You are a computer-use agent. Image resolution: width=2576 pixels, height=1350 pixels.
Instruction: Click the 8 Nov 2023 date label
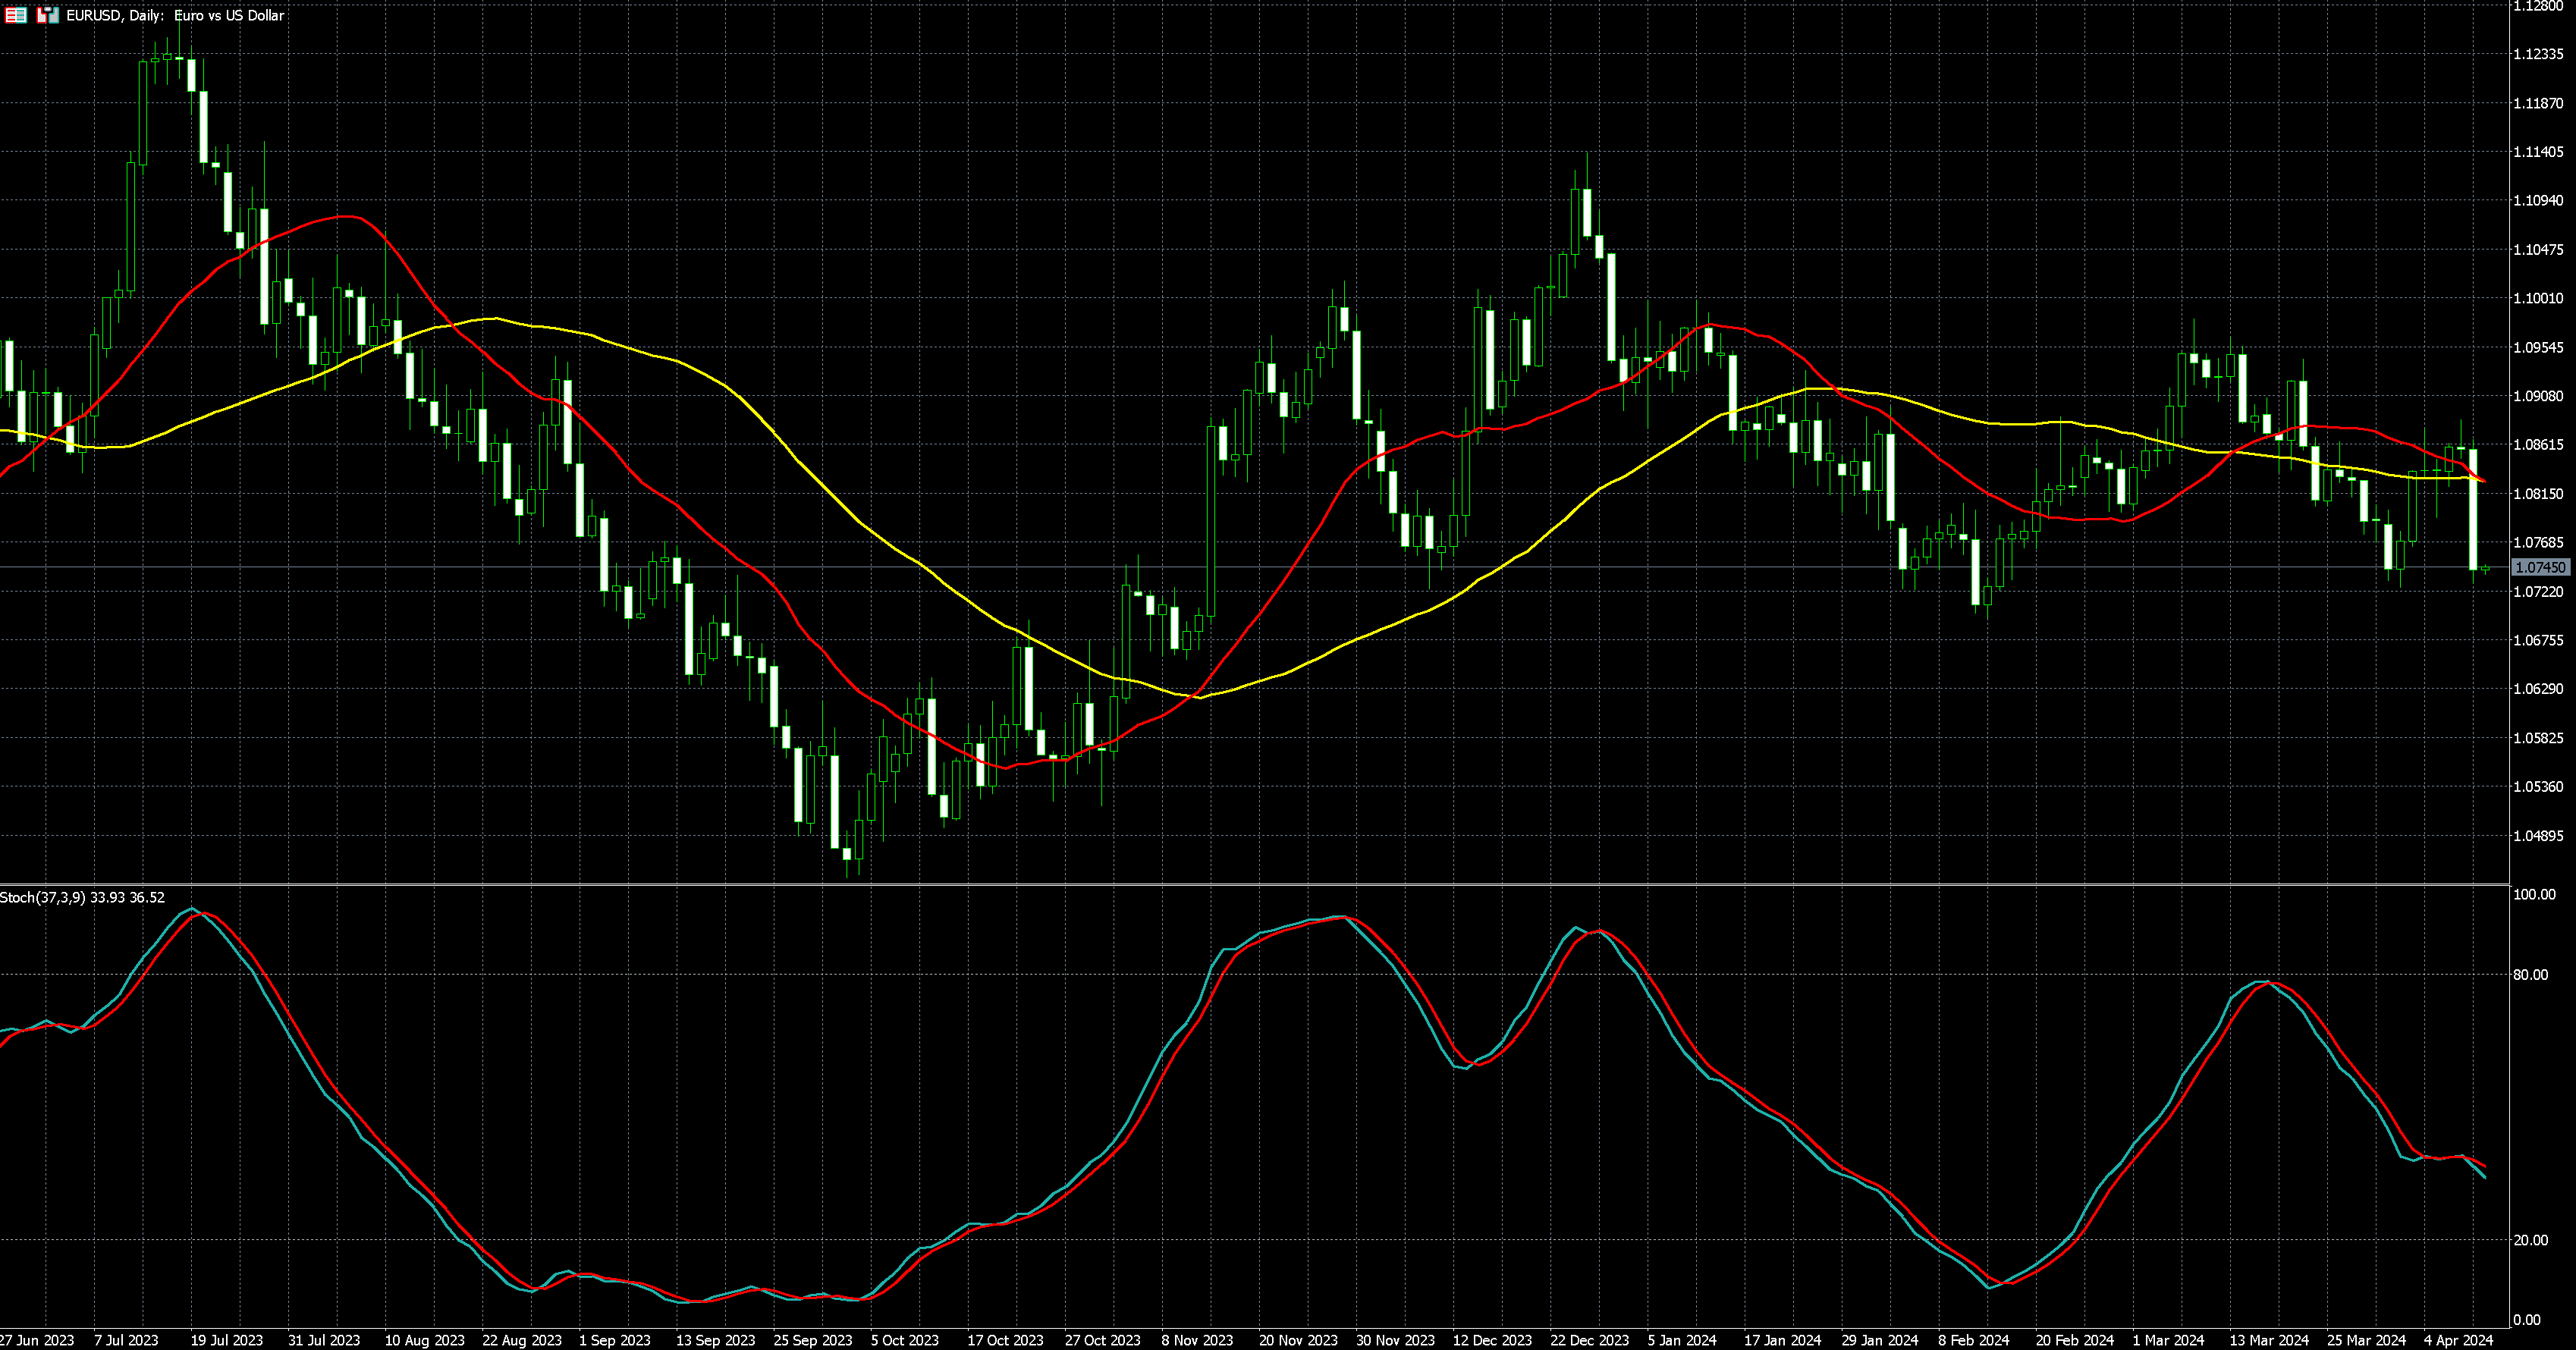(1197, 1340)
